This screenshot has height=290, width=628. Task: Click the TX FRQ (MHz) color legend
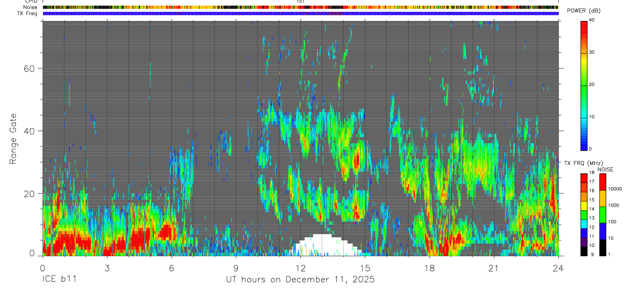pyautogui.click(x=584, y=215)
